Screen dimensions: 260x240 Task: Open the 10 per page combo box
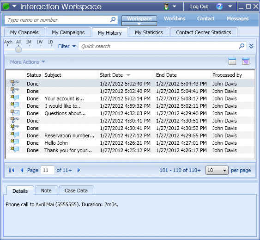[x=217, y=170]
